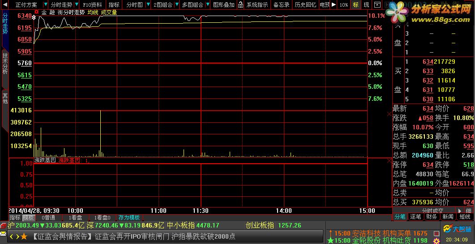The height and width of the screenshot is (244, 475).
Task: Click the lock icon next to 图形叠加
Action: point(240,4)
